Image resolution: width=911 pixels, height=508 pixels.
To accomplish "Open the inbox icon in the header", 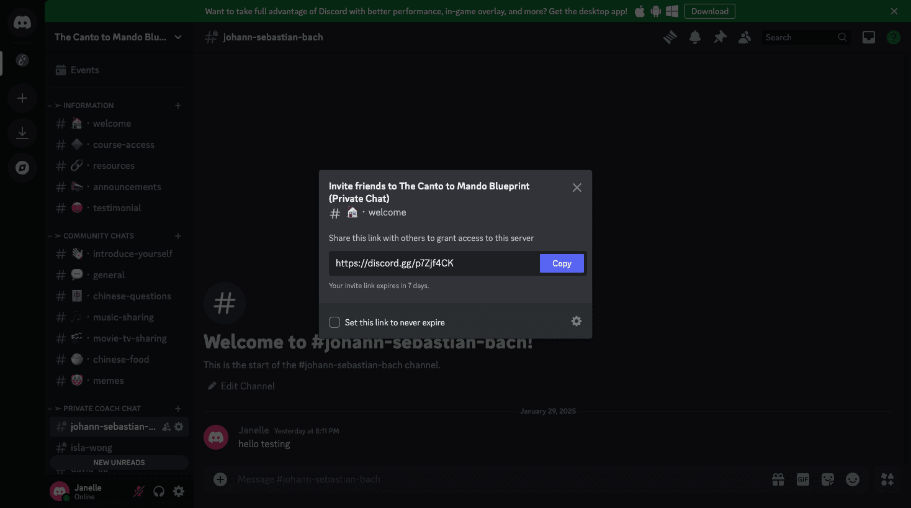I will [869, 37].
